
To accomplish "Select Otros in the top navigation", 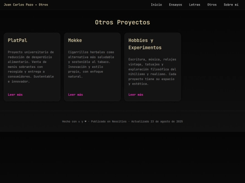I will [212, 5].
